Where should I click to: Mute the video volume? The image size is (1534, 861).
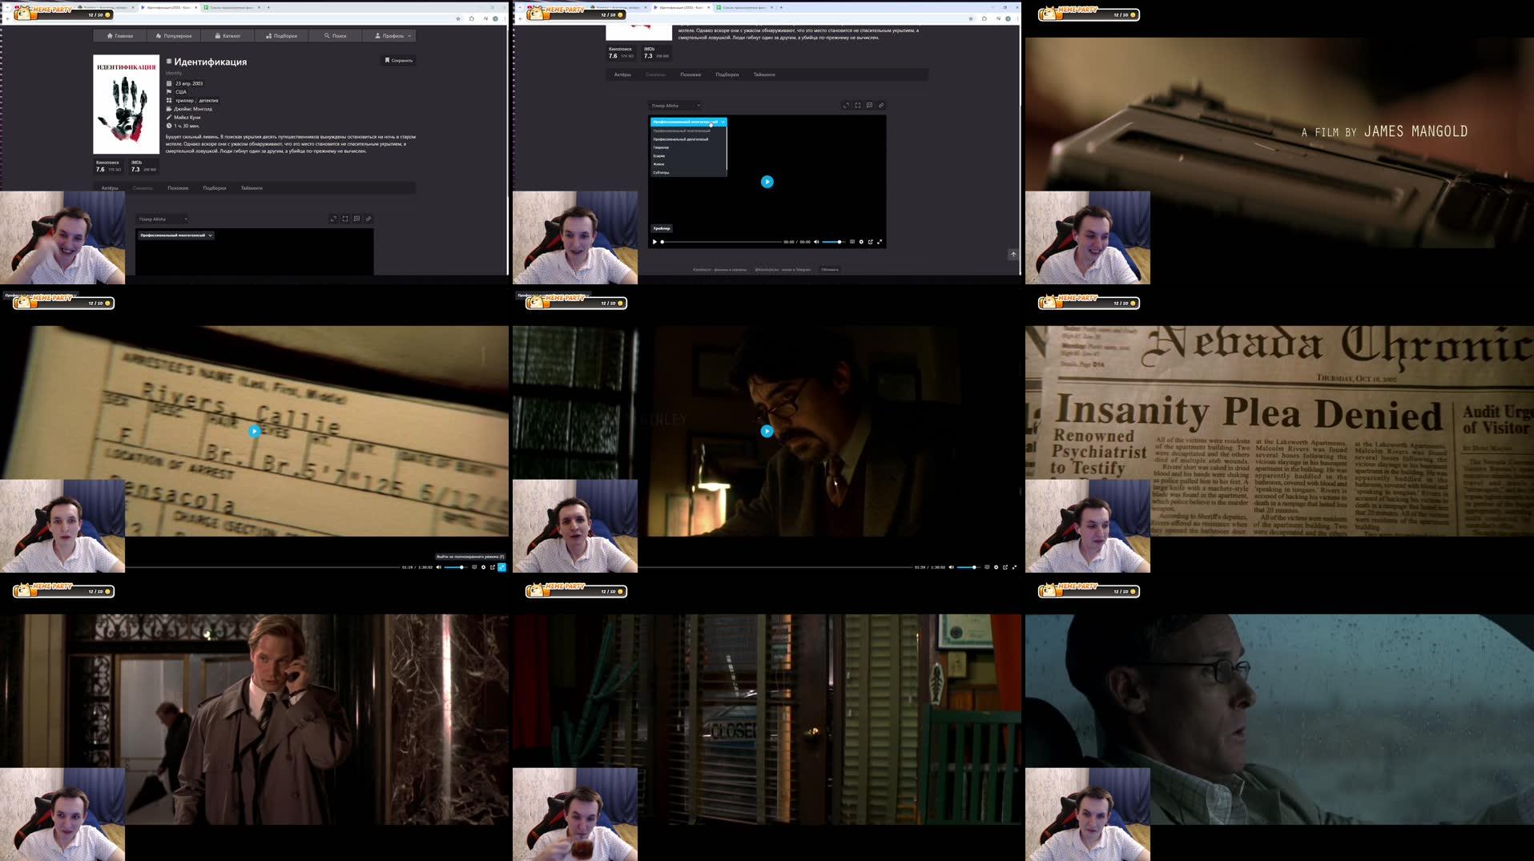tap(816, 241)
